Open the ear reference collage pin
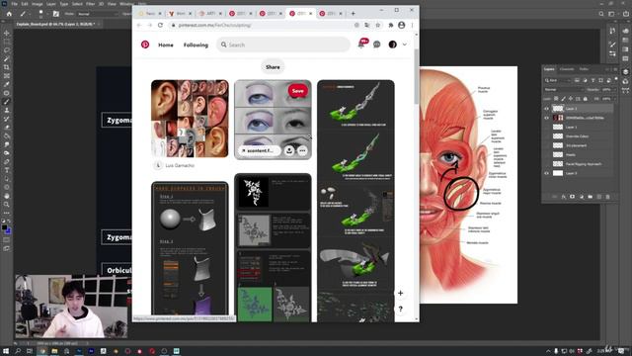The height and width of the screenshot is (356, 632). click(x=190, y=119)
